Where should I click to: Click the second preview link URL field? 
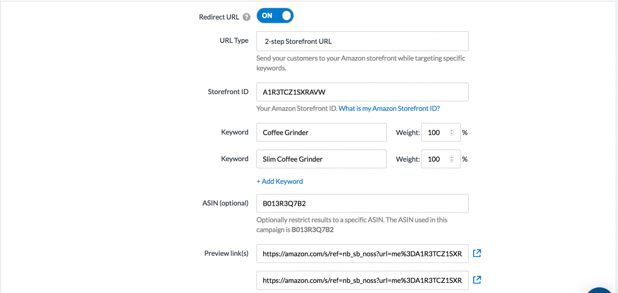pyautogui.click(x=362, y=280)
